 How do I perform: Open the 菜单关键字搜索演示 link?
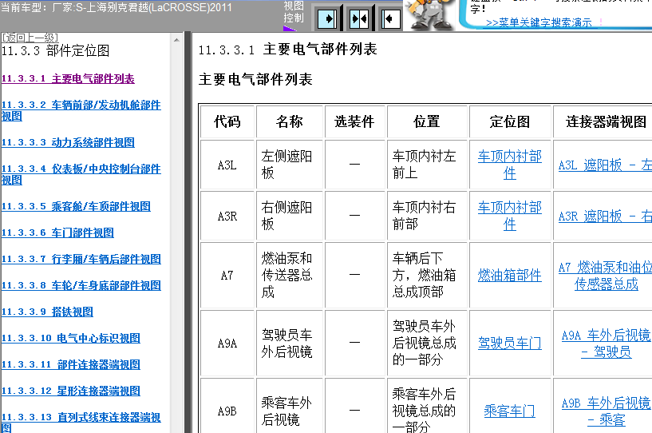pos(539,22)
